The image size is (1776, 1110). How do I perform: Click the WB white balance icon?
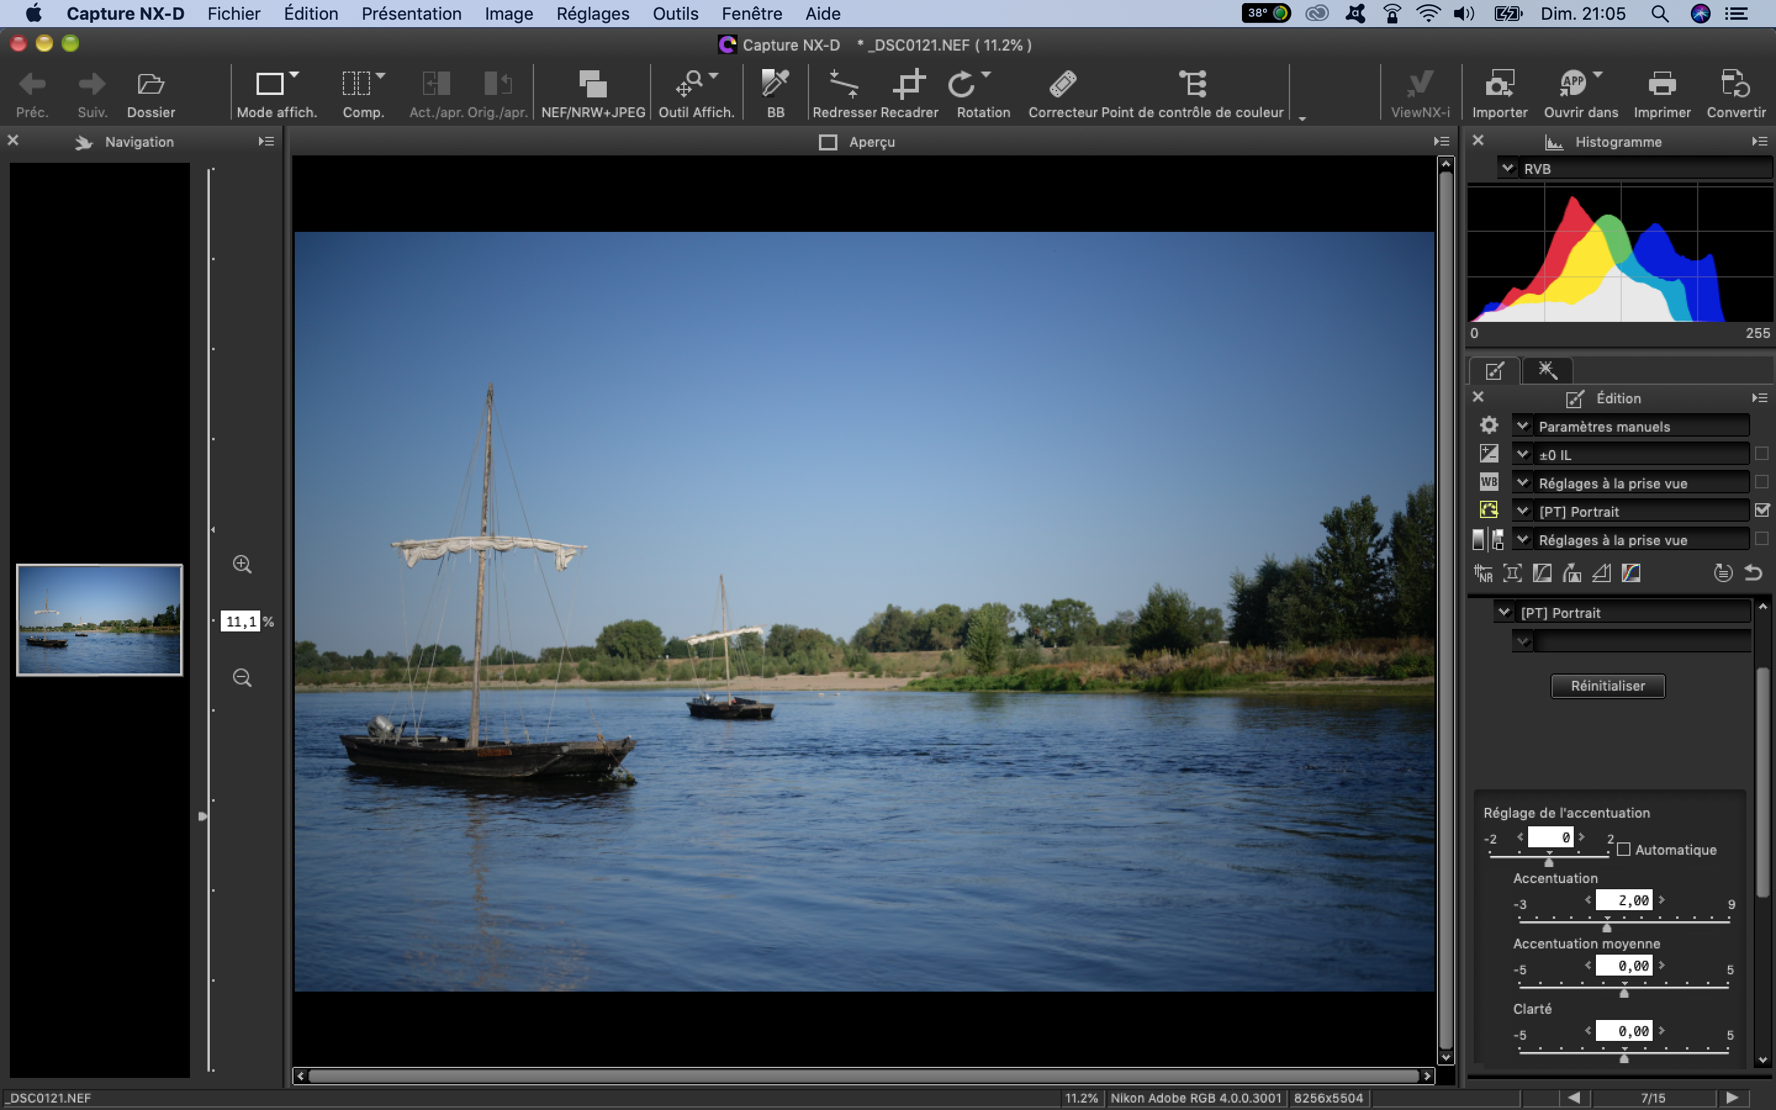click(x=1488, y=482)
